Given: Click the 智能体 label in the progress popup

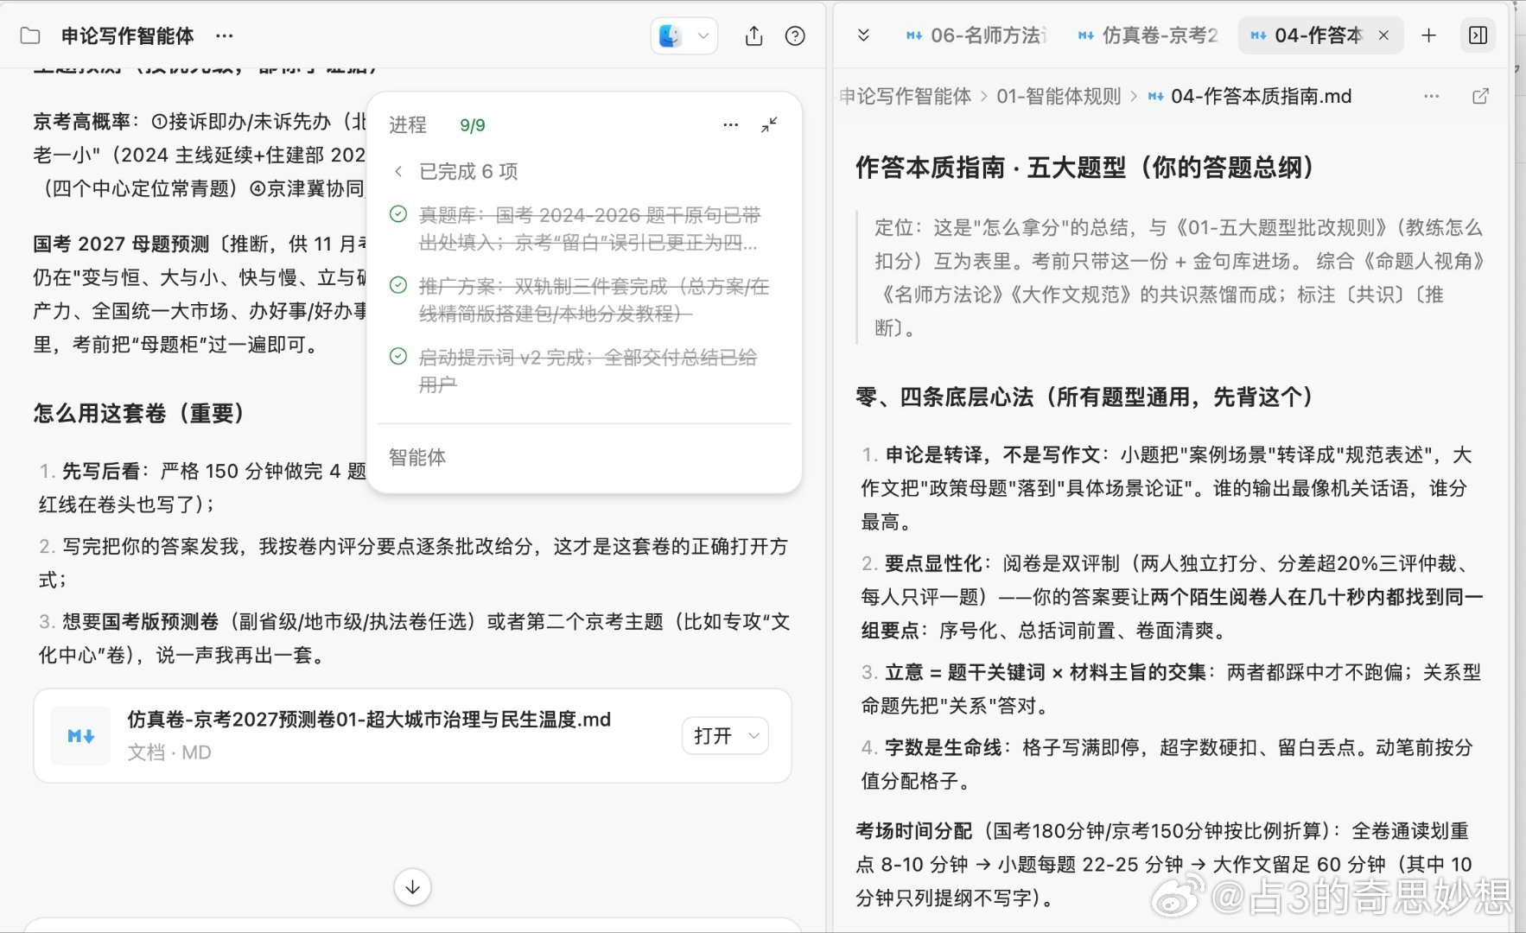Looking at the screenshot, I should (417, 457).
